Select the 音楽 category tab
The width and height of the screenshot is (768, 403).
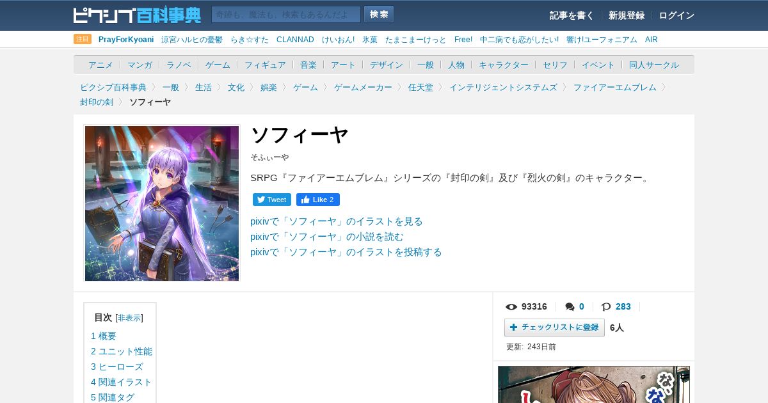pos(308,65)
